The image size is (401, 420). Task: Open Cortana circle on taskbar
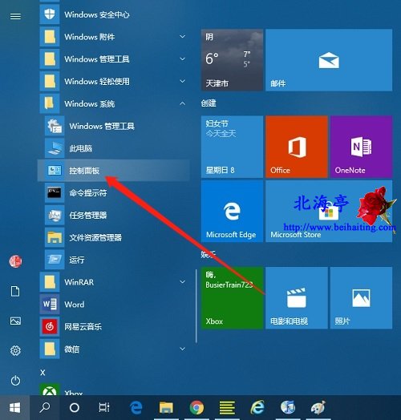[75, 408]
